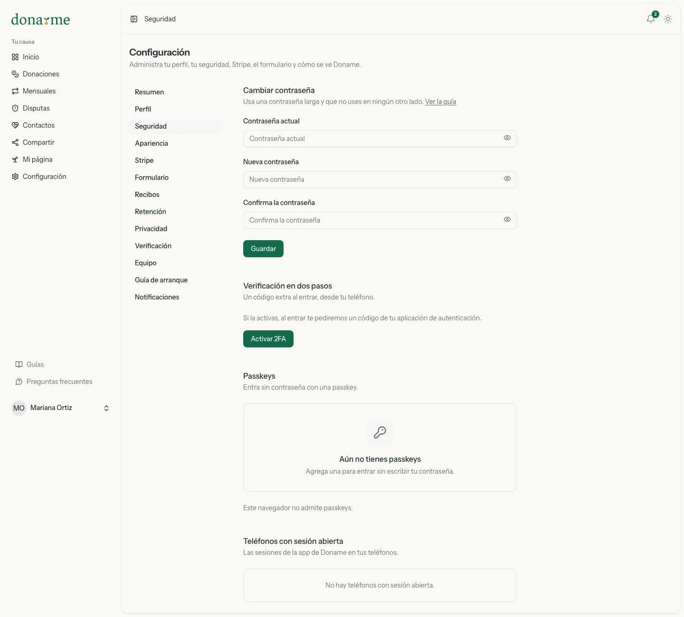This screenshot has width=684, height=617.
Task: Select the Guía de arranque settings tab
Action: [x=175, y=280]
